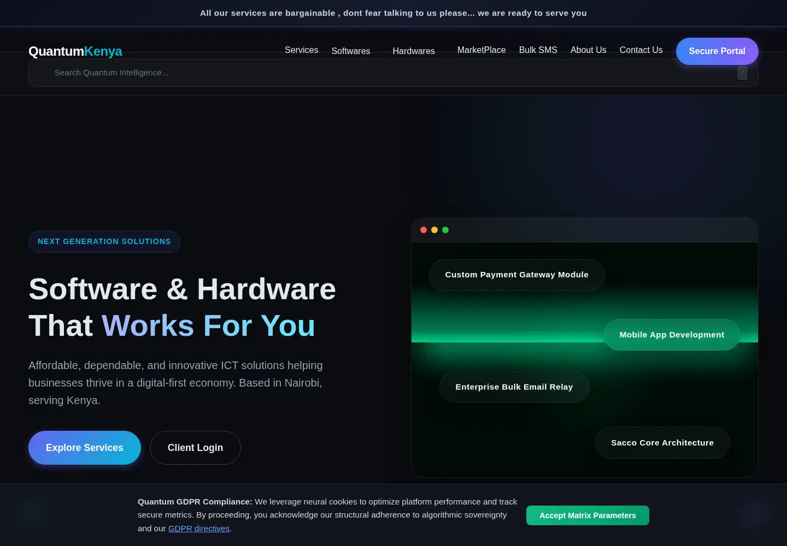Viewport: 787px width, 546px height.
Task: Focus the Search Quantum Intelligence field
Action: pyautogui.click(x=393, y=73)
